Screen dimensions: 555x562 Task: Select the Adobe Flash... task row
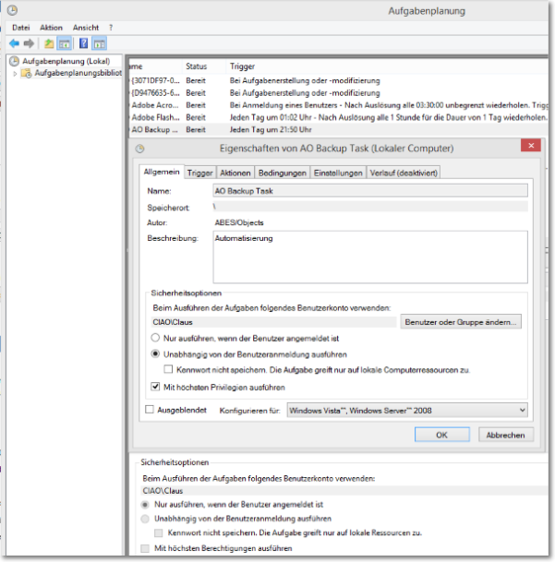click(338, 117)
